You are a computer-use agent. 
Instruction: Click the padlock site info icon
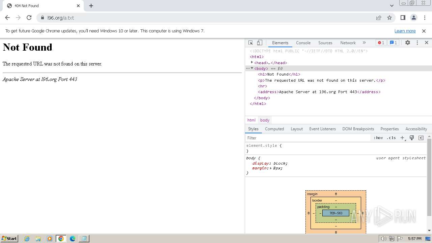(43, 18)
